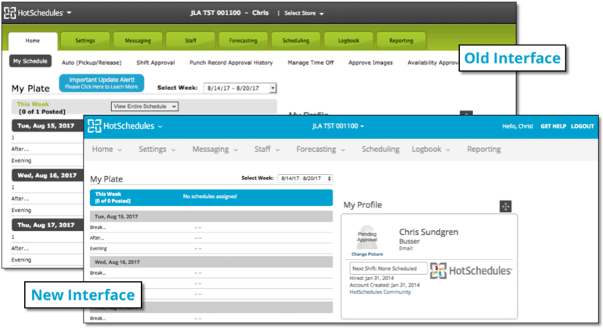Open HotSchedules Community link

380,292
